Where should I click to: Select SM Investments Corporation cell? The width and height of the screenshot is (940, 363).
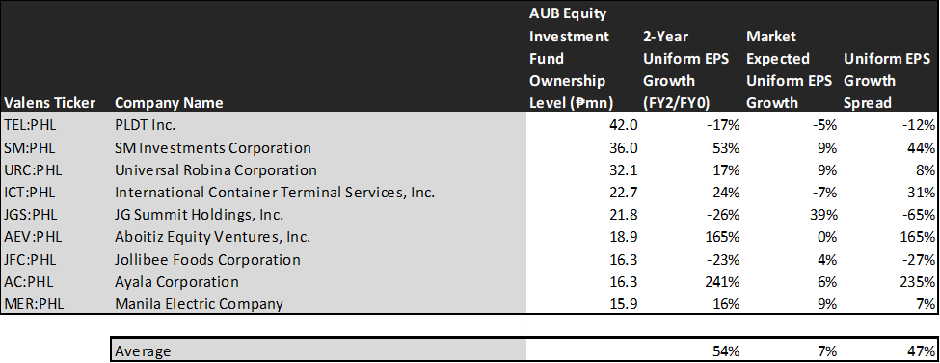[213, 148]
